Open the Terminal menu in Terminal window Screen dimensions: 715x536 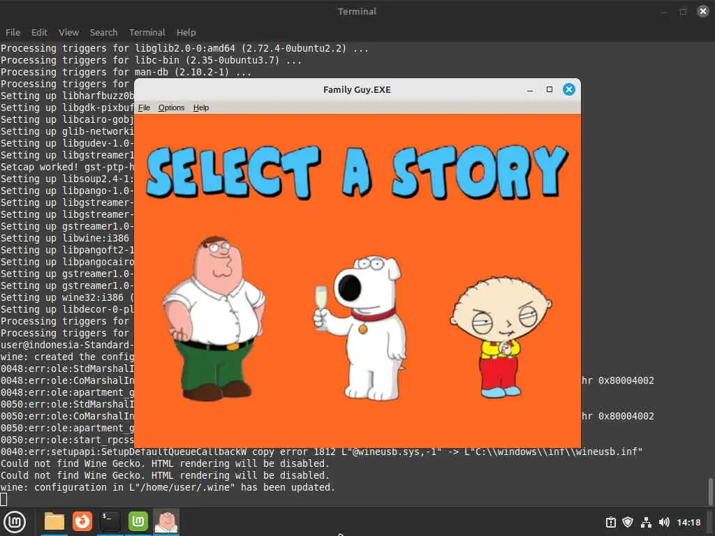(147, 32)
